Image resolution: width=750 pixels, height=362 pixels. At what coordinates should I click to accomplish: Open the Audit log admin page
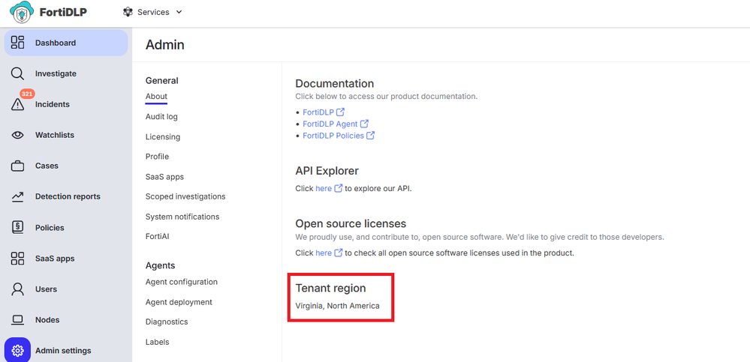[x=161, y=117]
